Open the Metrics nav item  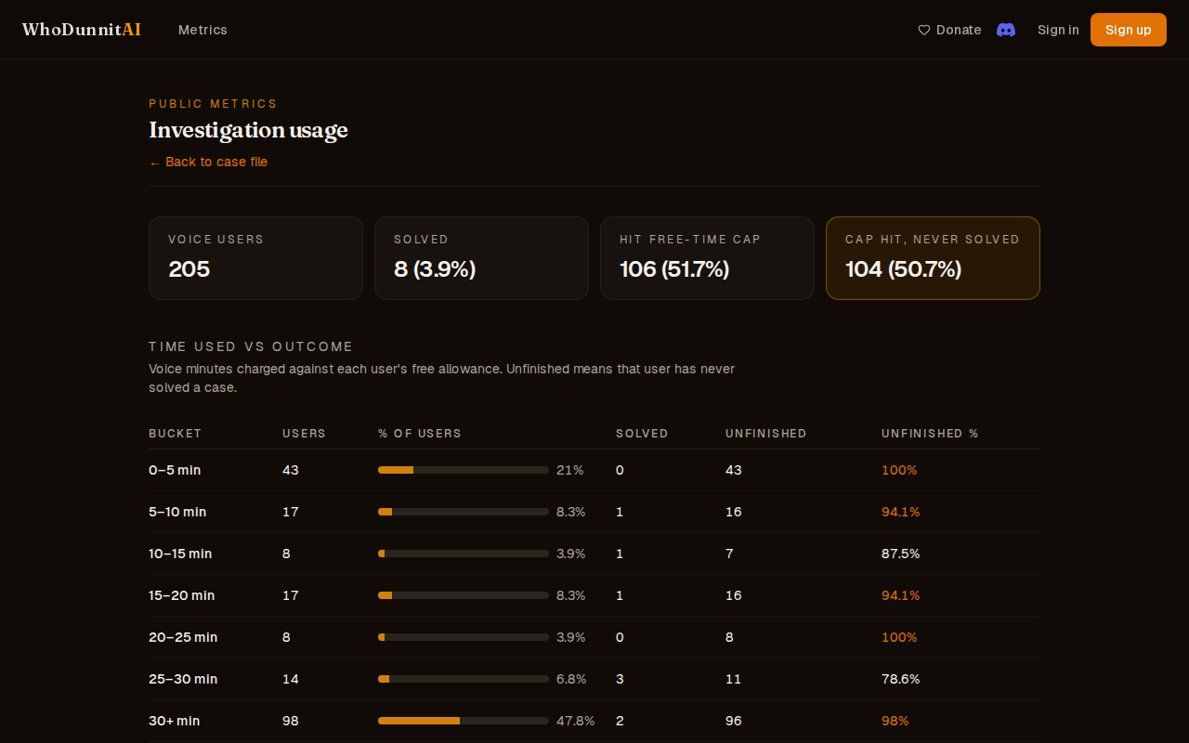203,30
